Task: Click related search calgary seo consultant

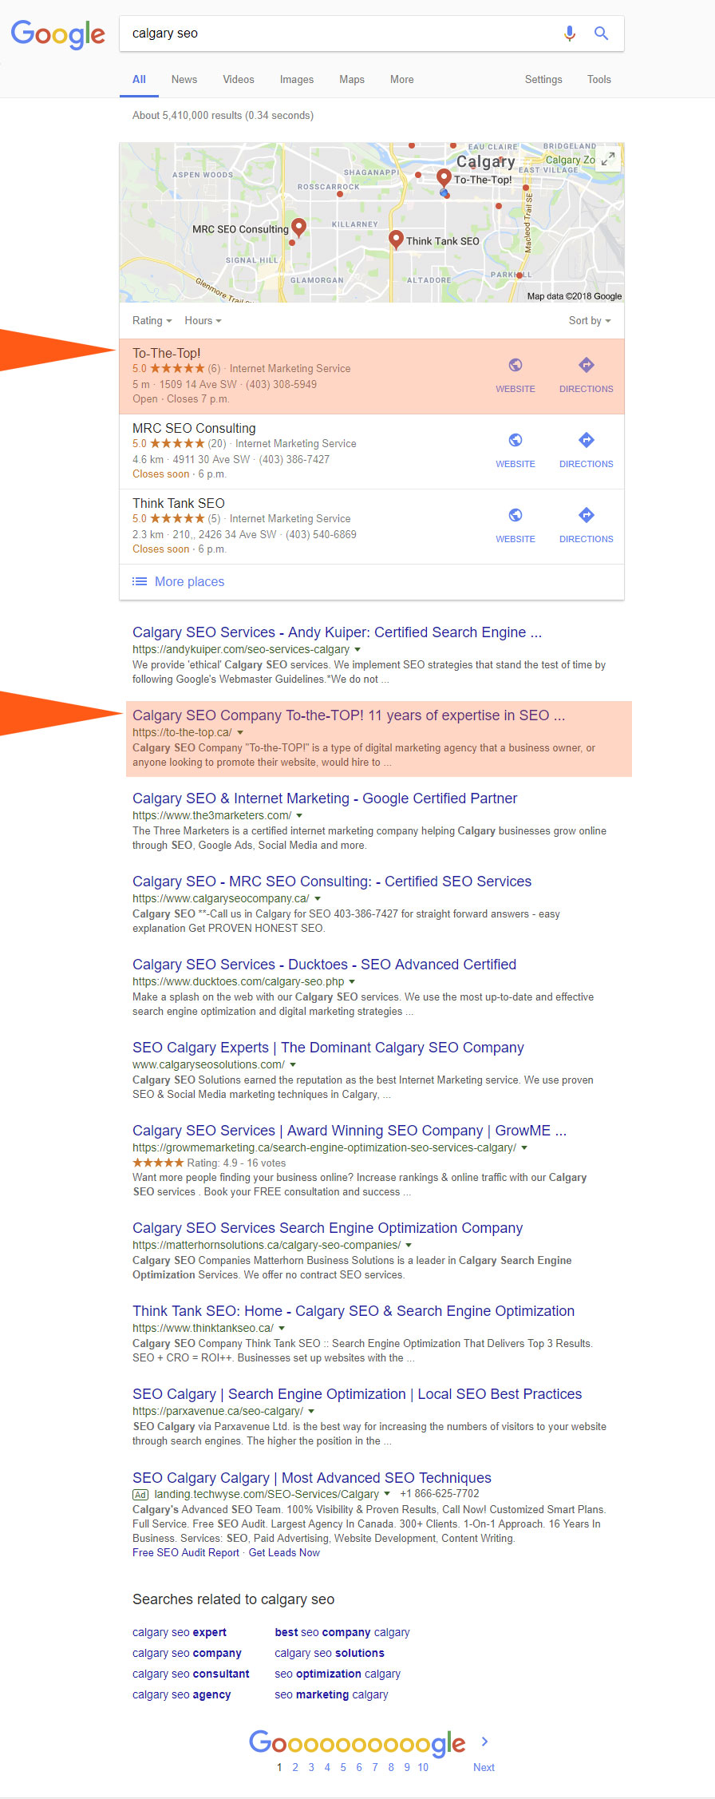Action: pyautogui.click(x=191, y=1674)
